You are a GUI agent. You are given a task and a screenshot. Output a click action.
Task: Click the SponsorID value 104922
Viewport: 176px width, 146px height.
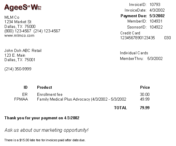tap(156, 27)
